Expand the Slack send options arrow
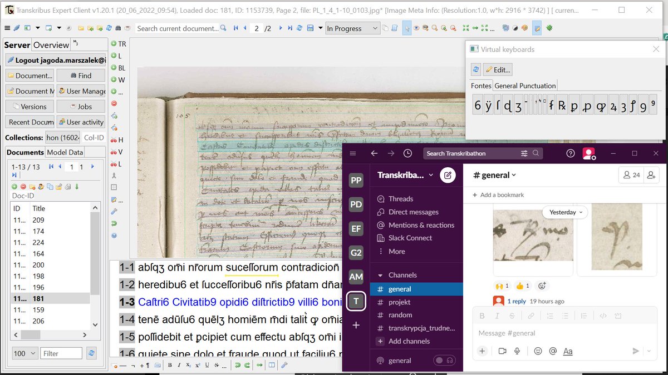Viewport: 668px width, 375px height. tap(649, 351)
